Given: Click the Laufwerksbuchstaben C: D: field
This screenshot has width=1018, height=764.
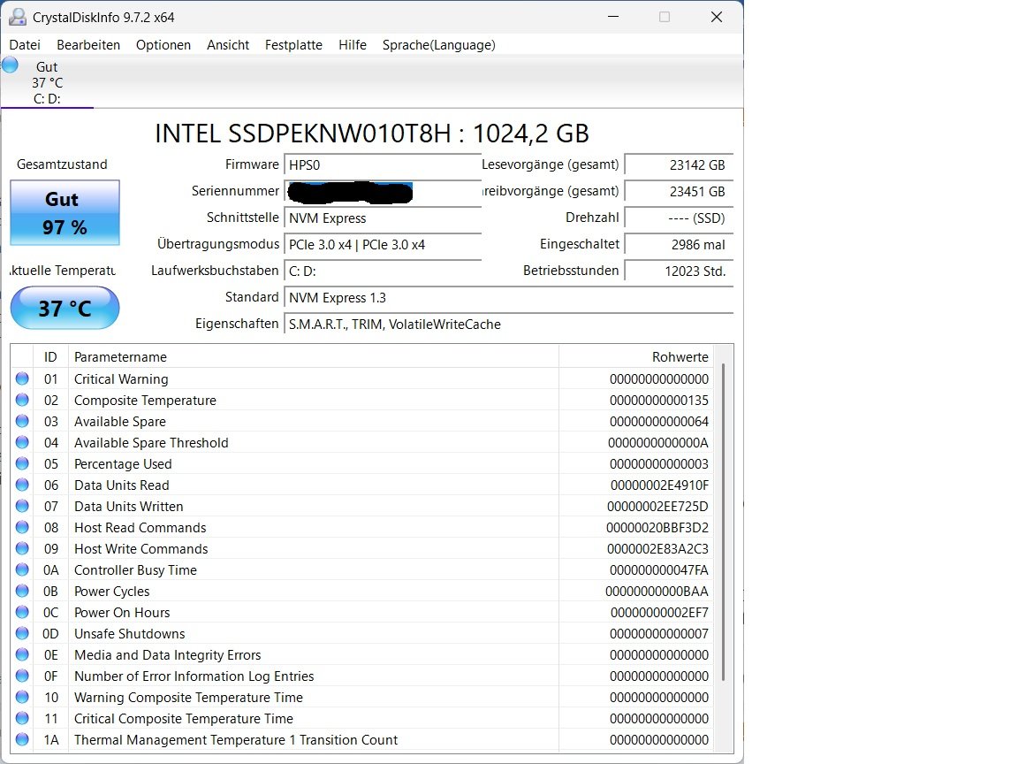Looking at the screenshot, I should click(x=383, y=271).
